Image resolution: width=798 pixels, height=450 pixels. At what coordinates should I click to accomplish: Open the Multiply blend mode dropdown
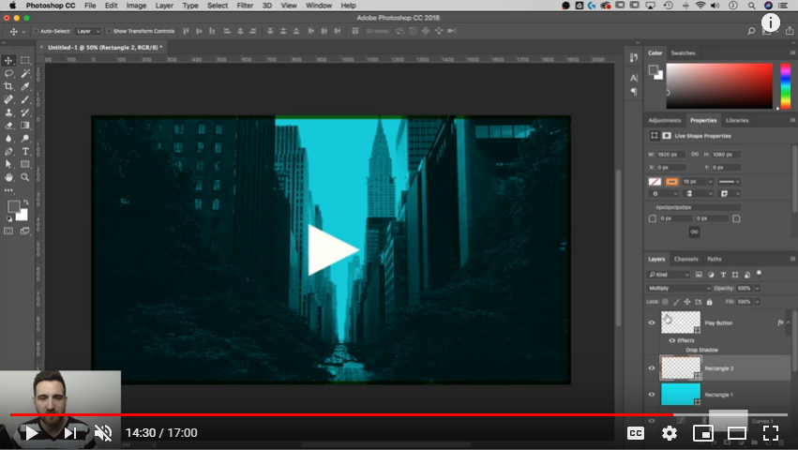679,288
